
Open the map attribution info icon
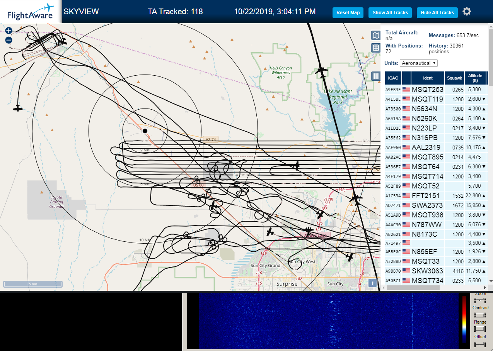click(x=373, y=283)
